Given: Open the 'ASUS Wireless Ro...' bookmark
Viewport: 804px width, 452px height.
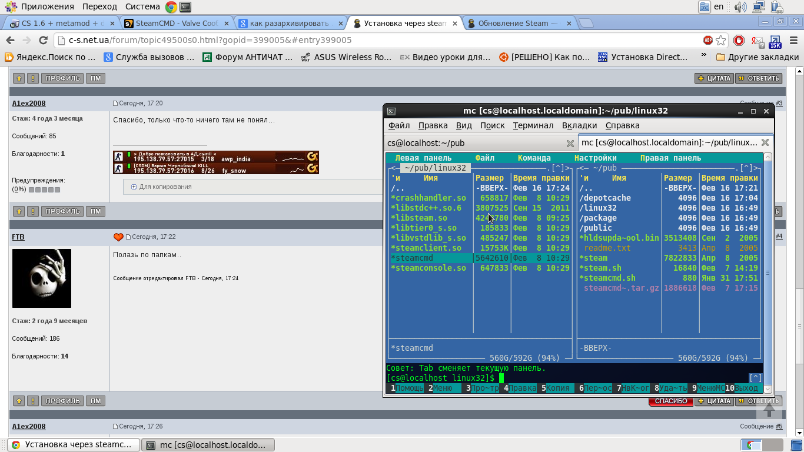Looking at the screenshot, I should click(346, 57).
